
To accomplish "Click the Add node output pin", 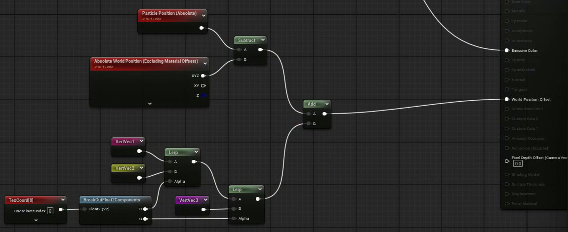I will 325,114.
